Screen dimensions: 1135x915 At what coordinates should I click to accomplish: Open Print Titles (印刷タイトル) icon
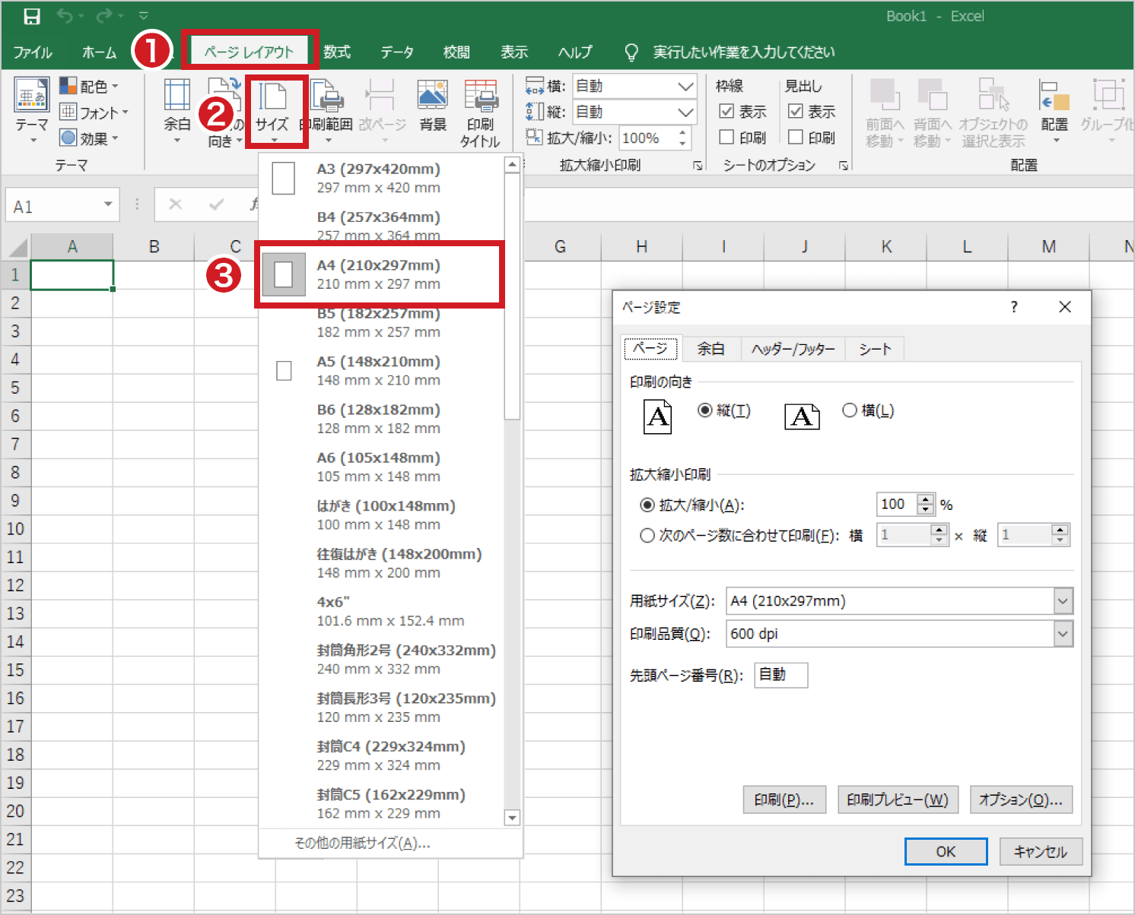click(480, 99)
